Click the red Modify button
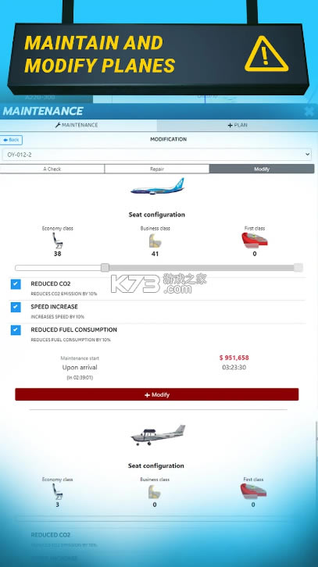Image resolution: width=318 pixels, height=567 pixels. [x=157, y=394]
